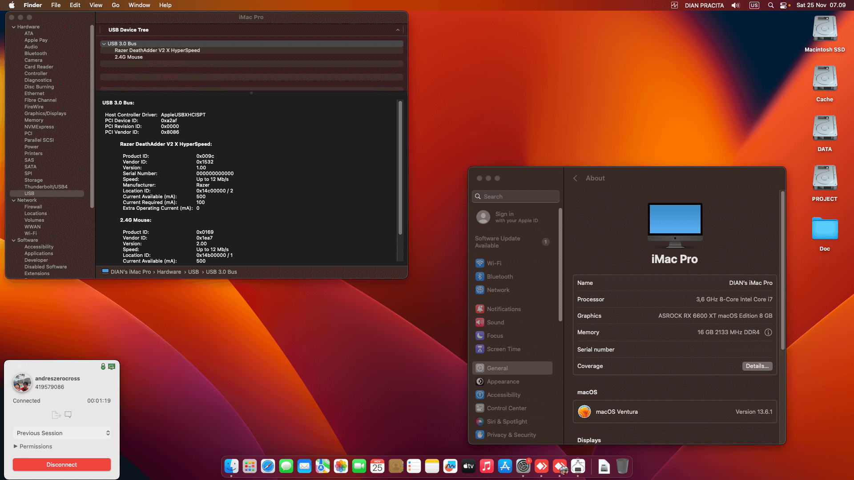The height and width of the screenshot is (480, 854).
Task: Open AnyDesk chat bubble icon
Action: [x=68, y=415]
